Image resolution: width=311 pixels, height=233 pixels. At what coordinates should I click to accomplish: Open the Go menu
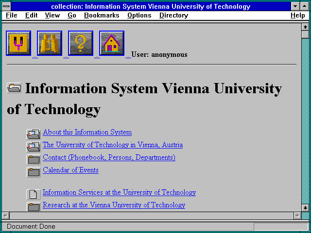(72, 15)
